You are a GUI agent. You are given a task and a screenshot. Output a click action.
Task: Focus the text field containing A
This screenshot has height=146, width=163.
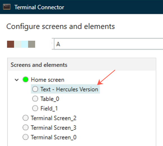(x=108, y=44)
